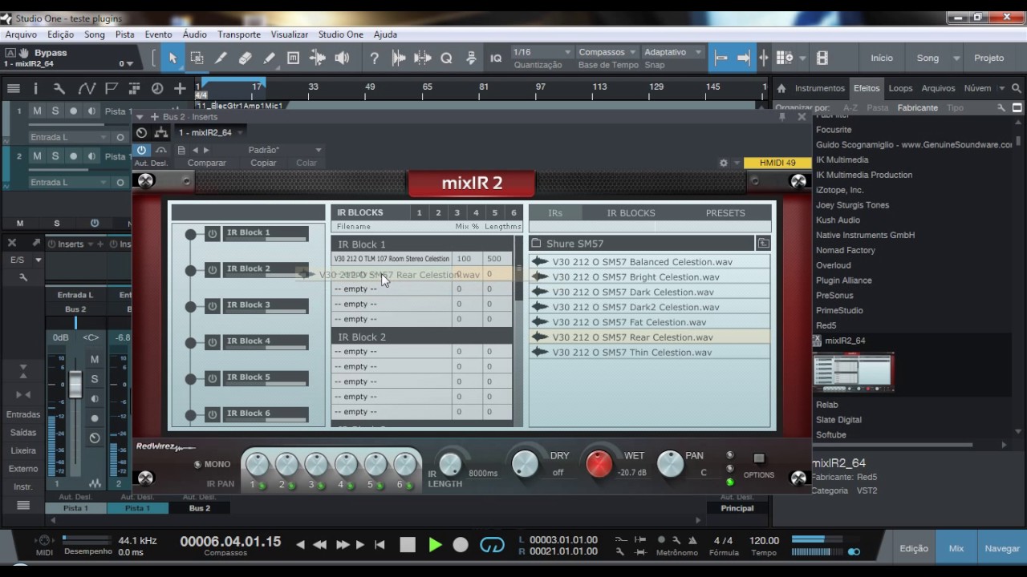Mute track 1 with M button

37,111
